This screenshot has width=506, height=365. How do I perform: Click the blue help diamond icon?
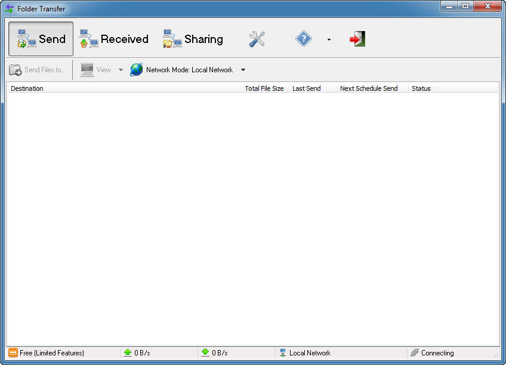(x=303, y=38)
